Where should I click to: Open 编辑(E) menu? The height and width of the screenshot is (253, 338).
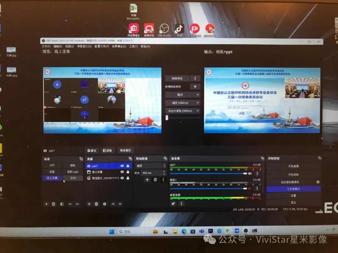pyautogui.click(x=58, y=47)
